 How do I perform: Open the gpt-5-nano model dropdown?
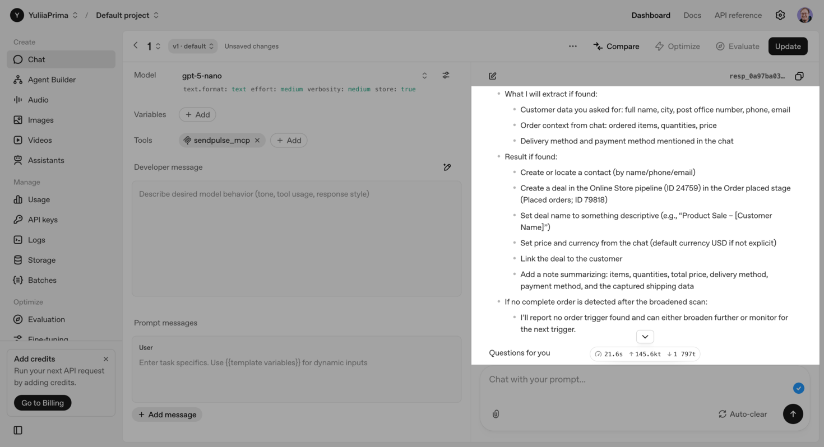[424, 76]
